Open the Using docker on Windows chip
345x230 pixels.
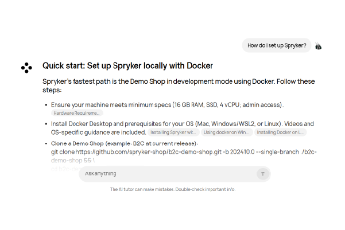226,132
